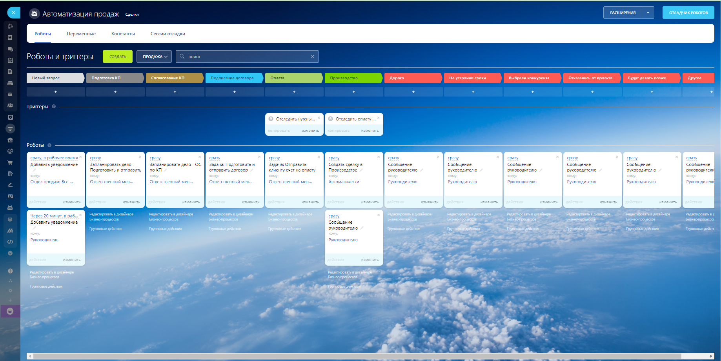Viewport: 721px width, 361px height.
Task: Open the people group icon in sidebar
Action: [x=10, y=106]
